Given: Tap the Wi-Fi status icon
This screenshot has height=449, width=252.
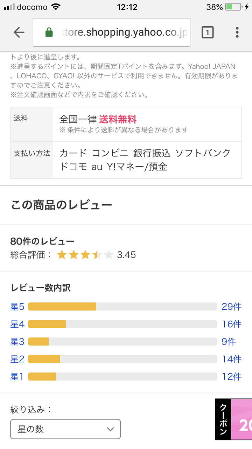Looking at the screenshot, I should 55,7.
